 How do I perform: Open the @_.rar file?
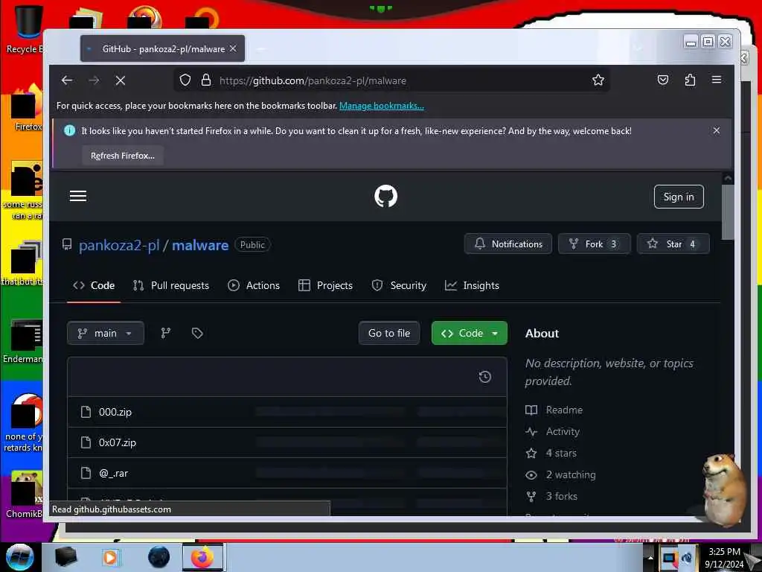pos(114,473)
